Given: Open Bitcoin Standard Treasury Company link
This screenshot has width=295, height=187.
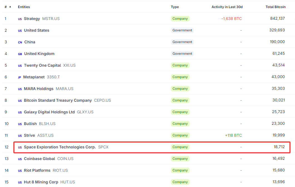Looking at the screenshot, I should [58, 100].
